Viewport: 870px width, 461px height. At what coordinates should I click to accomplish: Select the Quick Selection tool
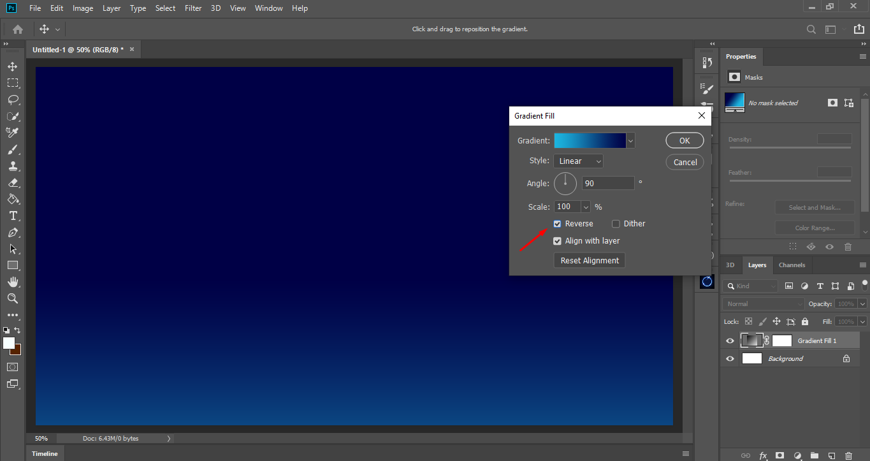pos(13,116)
